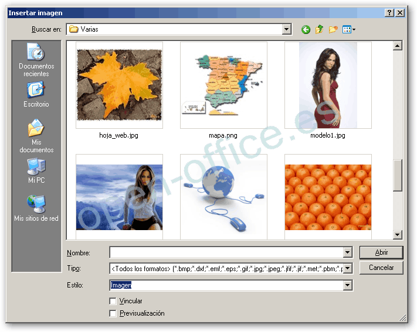The height and width of the screenshot is (332, 417).
Task: Click the file list scrollbar thumb
Action: (397, 175)
